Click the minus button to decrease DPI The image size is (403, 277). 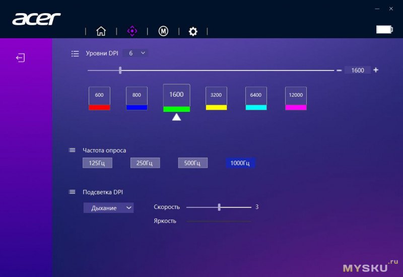click(339, 71)
